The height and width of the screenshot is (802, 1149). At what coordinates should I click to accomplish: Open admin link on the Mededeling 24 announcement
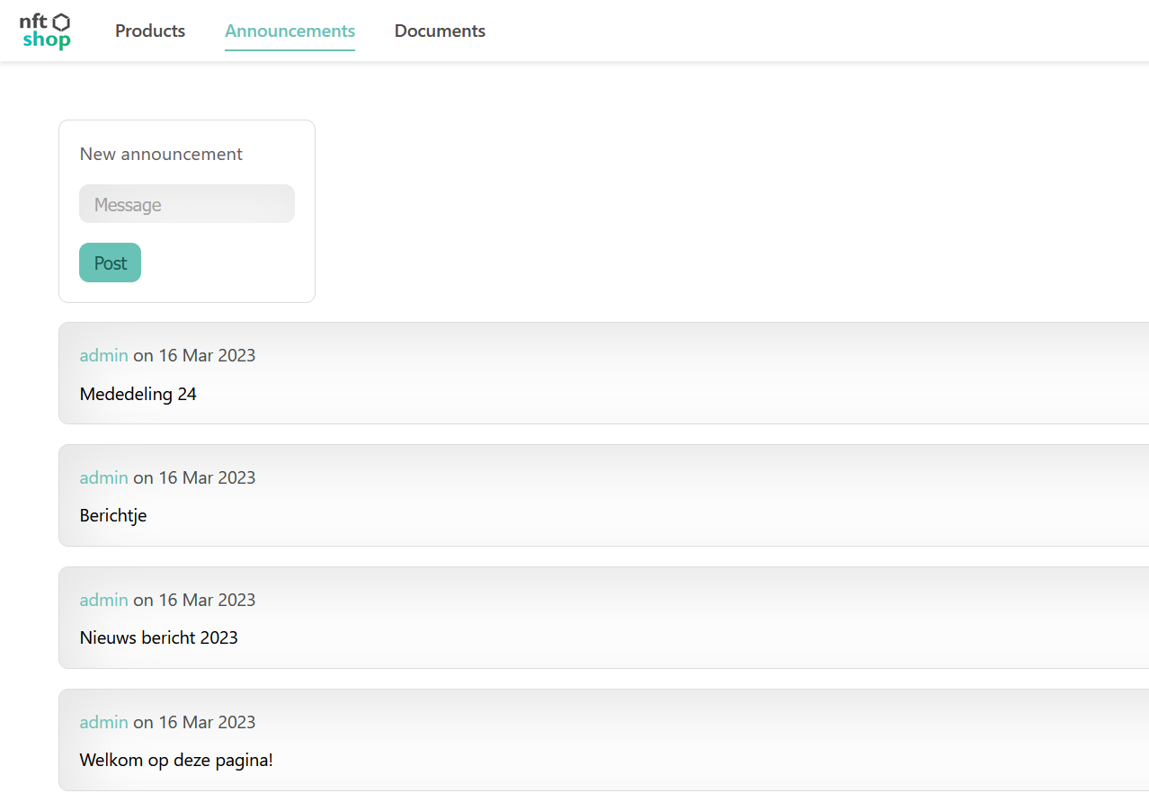tap(103, 355)
